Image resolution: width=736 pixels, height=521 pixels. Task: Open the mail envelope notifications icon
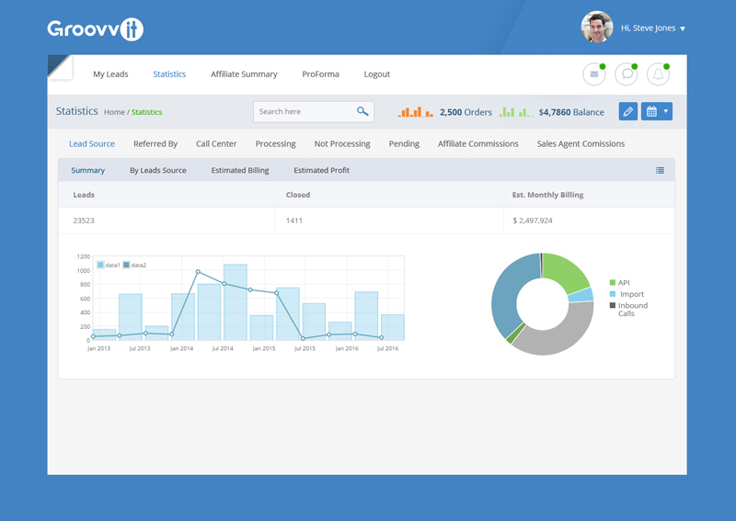[x=593, y=74]
